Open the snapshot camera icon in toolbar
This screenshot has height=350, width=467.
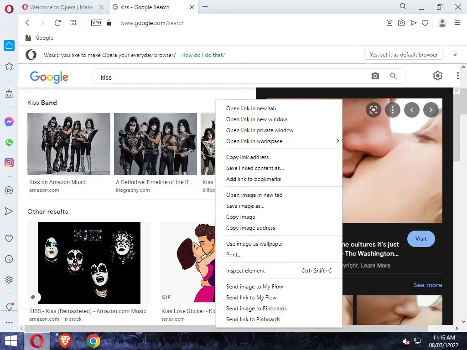click(x=401, y=23)
